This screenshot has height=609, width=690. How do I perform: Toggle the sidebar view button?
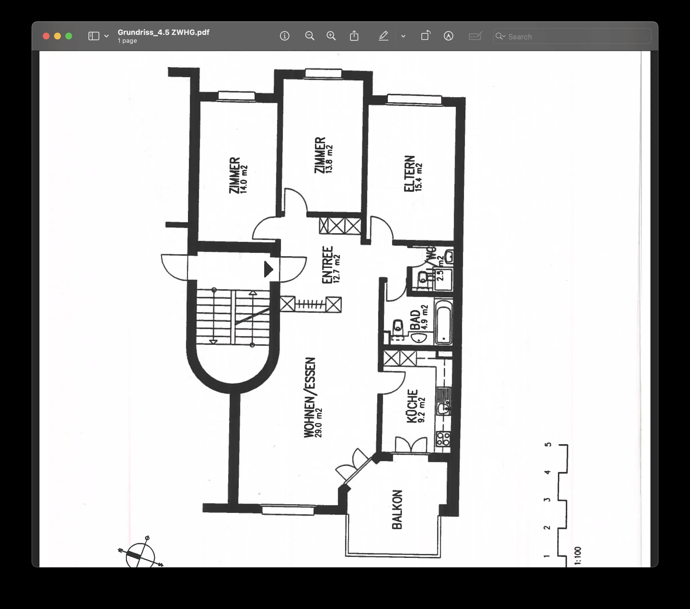coord(94,36)
